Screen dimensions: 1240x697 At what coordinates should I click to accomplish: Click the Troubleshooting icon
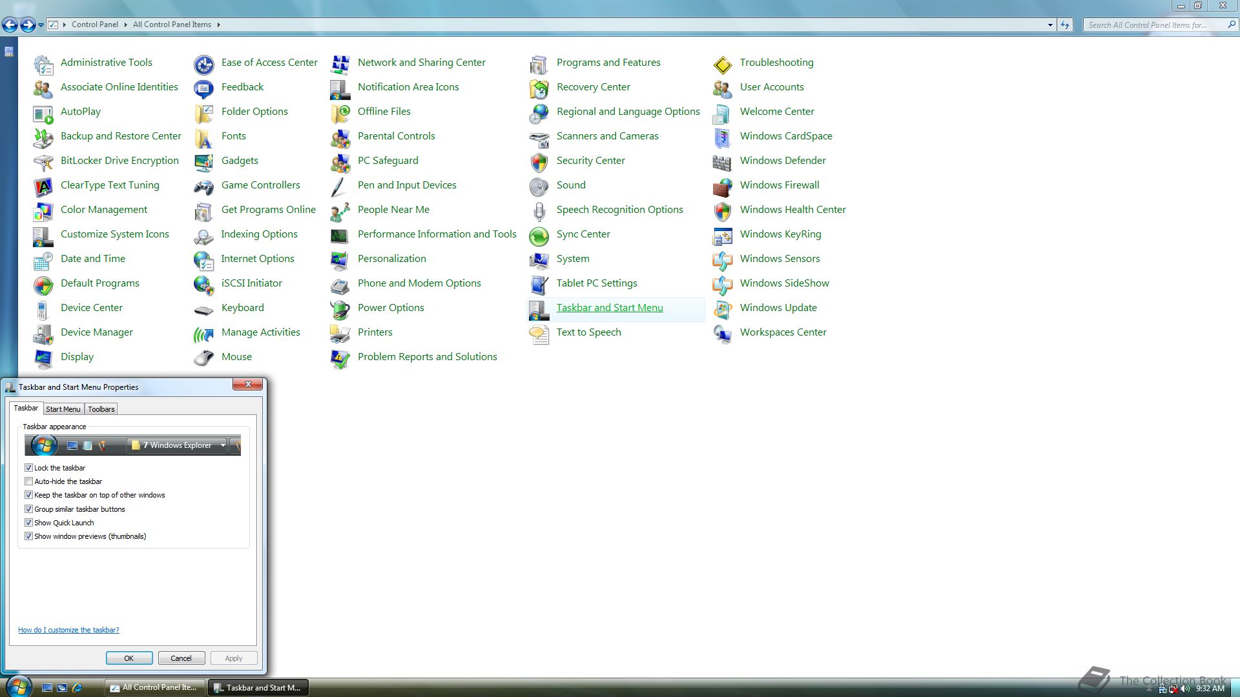[723, 64]
